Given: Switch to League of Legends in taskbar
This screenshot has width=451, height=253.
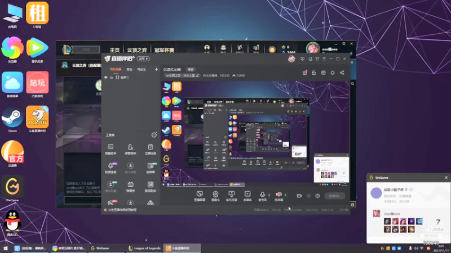Looking at the screenshot, I should 144,248.
